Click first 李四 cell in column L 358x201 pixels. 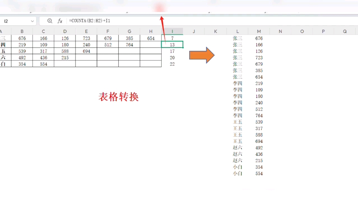pos(237,83)
